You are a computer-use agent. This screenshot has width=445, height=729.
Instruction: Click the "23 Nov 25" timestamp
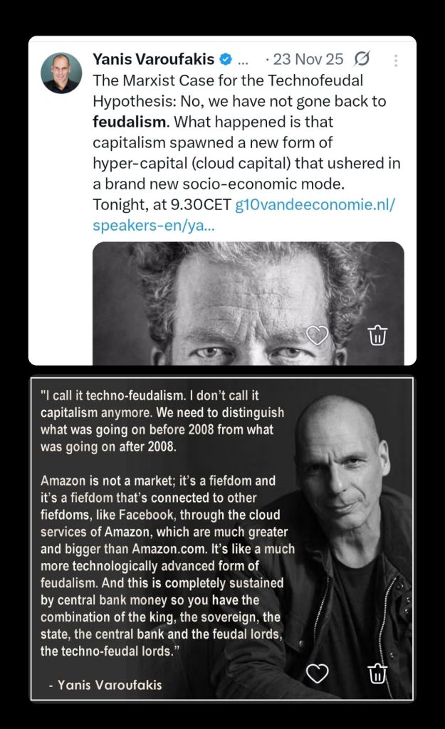[x=309, y=60]
